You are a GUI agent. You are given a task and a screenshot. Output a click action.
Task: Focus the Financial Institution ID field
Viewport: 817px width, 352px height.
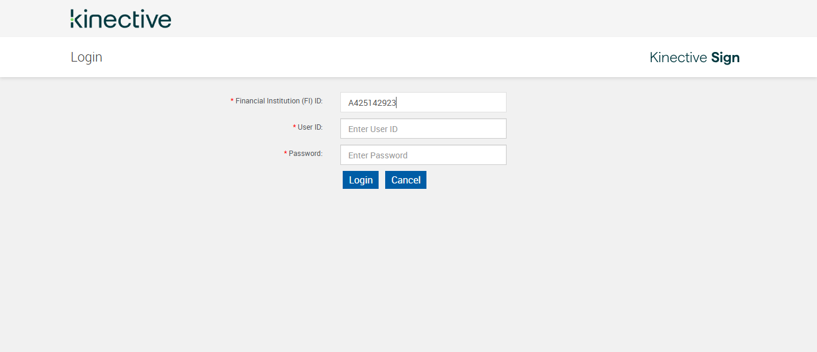pyautogui.click(x=423, y=102)
